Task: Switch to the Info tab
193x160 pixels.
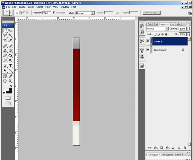Action: (179, 155)
